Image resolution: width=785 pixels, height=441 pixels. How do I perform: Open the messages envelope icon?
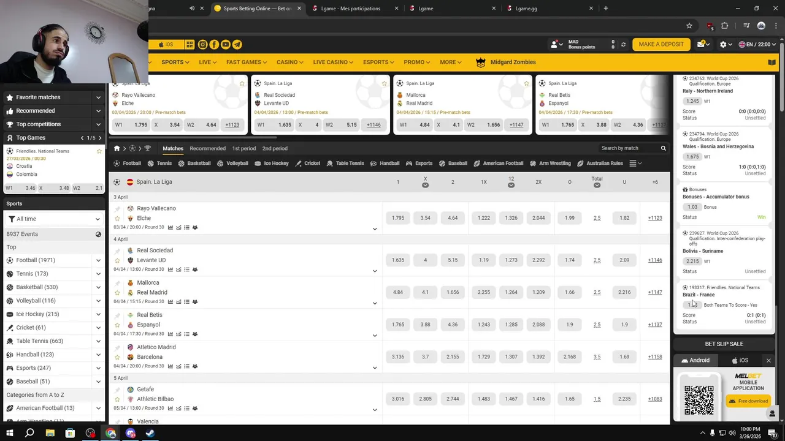pyautogui.click(x=702, y=44)
